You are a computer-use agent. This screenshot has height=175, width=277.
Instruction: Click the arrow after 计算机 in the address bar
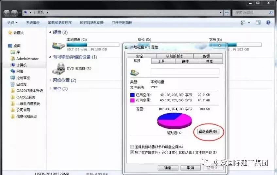[47, 13]
